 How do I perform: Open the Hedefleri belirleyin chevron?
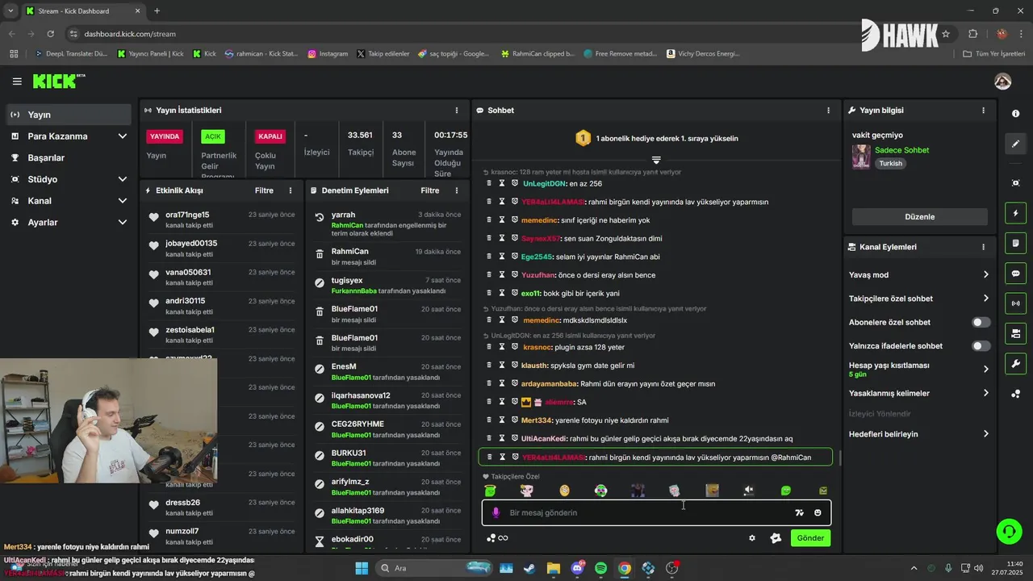[x=985, y=433]
